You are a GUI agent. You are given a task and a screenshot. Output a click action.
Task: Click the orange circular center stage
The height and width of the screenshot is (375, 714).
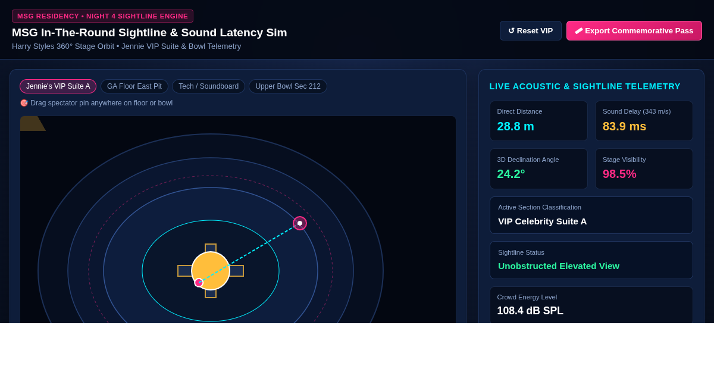tap(211, 271)
